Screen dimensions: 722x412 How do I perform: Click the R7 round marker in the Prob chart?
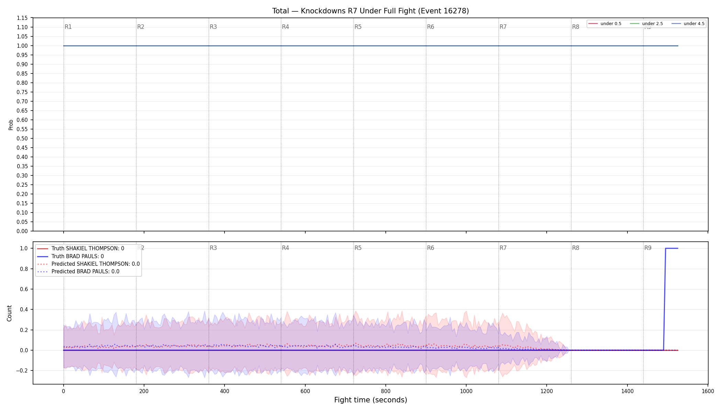(503, 27)
